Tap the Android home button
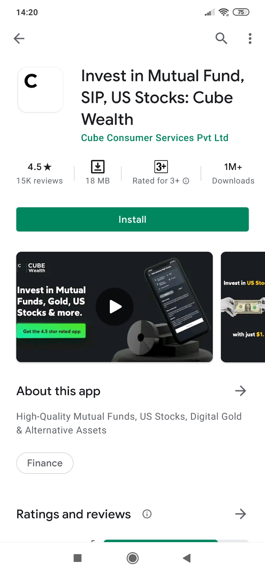Viewport: 265px width, 574px height. point(132,558)
